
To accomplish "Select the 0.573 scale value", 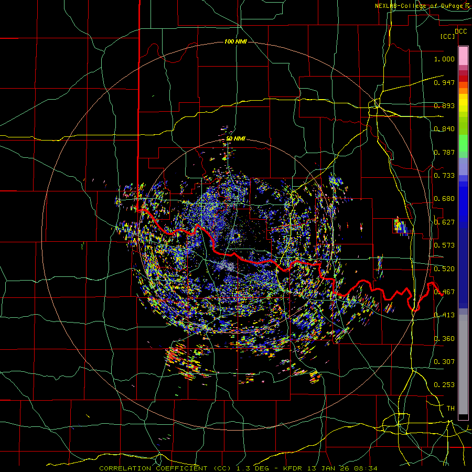I will coord(444,245).
